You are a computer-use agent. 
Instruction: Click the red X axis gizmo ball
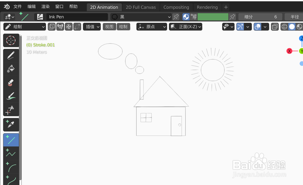289,51
